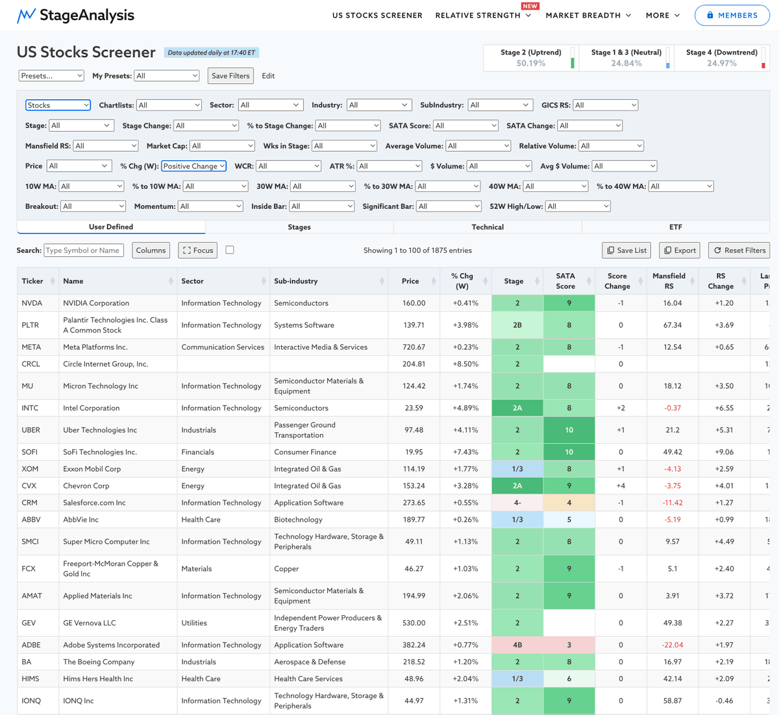Click sort arrows on Name column

point(171,281)
